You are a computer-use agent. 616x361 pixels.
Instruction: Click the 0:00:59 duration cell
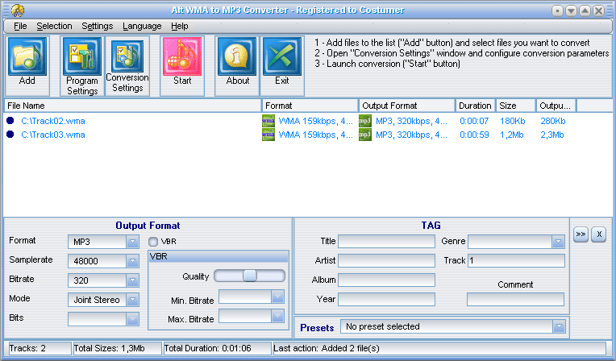coord(474,135)
